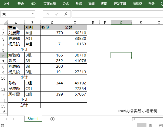The image size is (163, 127).
Task: Switch to the Sheet1 tab
Action: (x=33, y=119)
